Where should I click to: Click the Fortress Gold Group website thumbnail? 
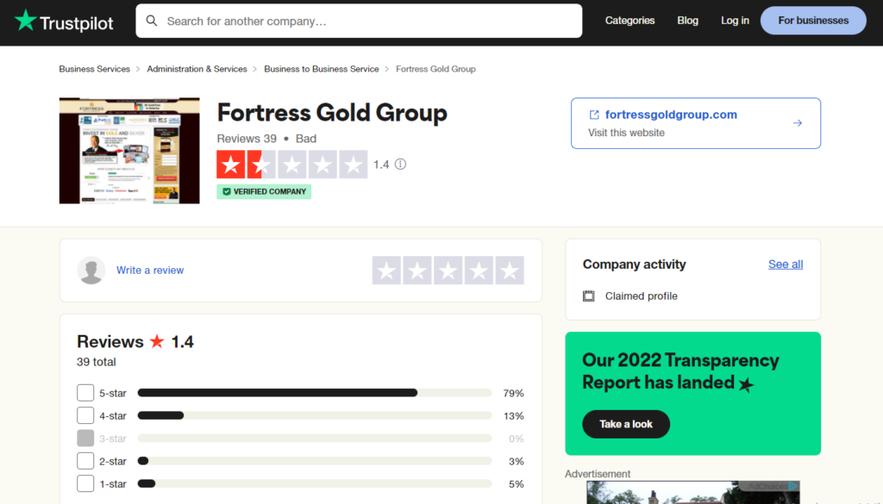click(129, 151)
